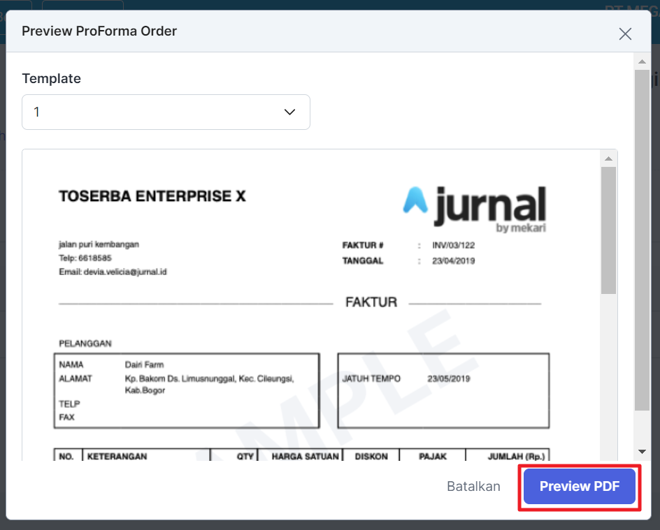Click the Template label
660x530 pixels.
tap(51, 79)
